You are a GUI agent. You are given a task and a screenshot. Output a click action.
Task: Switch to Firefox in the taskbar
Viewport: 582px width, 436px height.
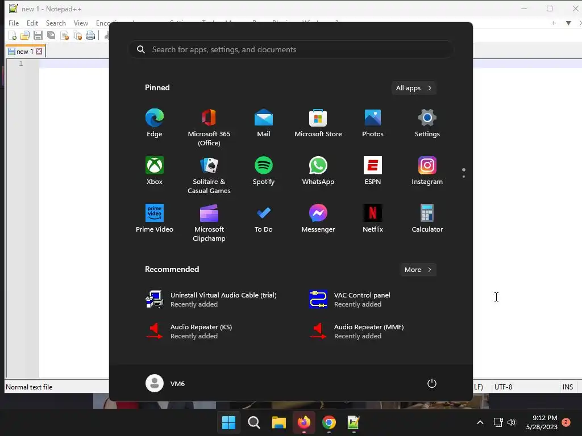(x=304, y=422)
